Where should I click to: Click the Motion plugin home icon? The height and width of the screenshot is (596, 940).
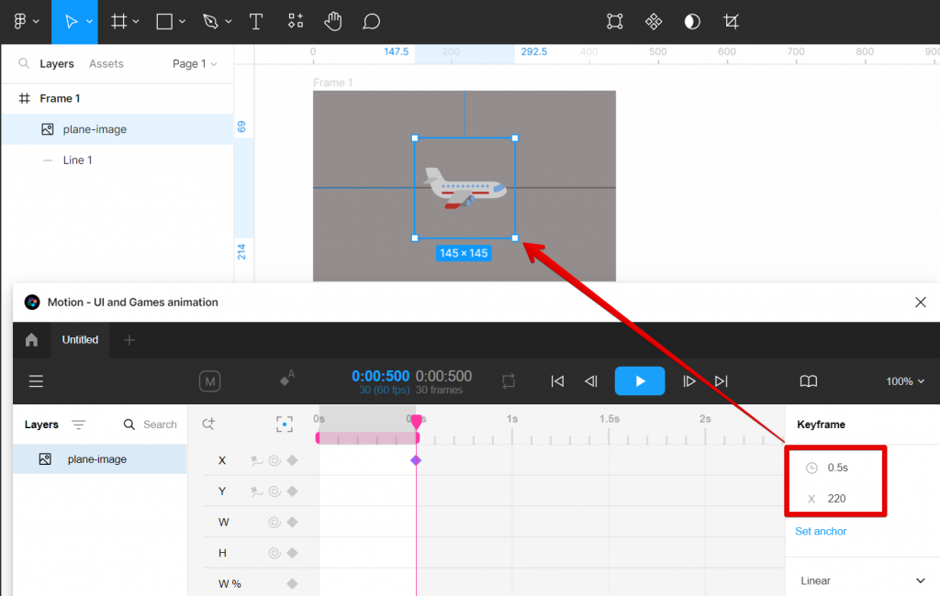tap(31, 339)
